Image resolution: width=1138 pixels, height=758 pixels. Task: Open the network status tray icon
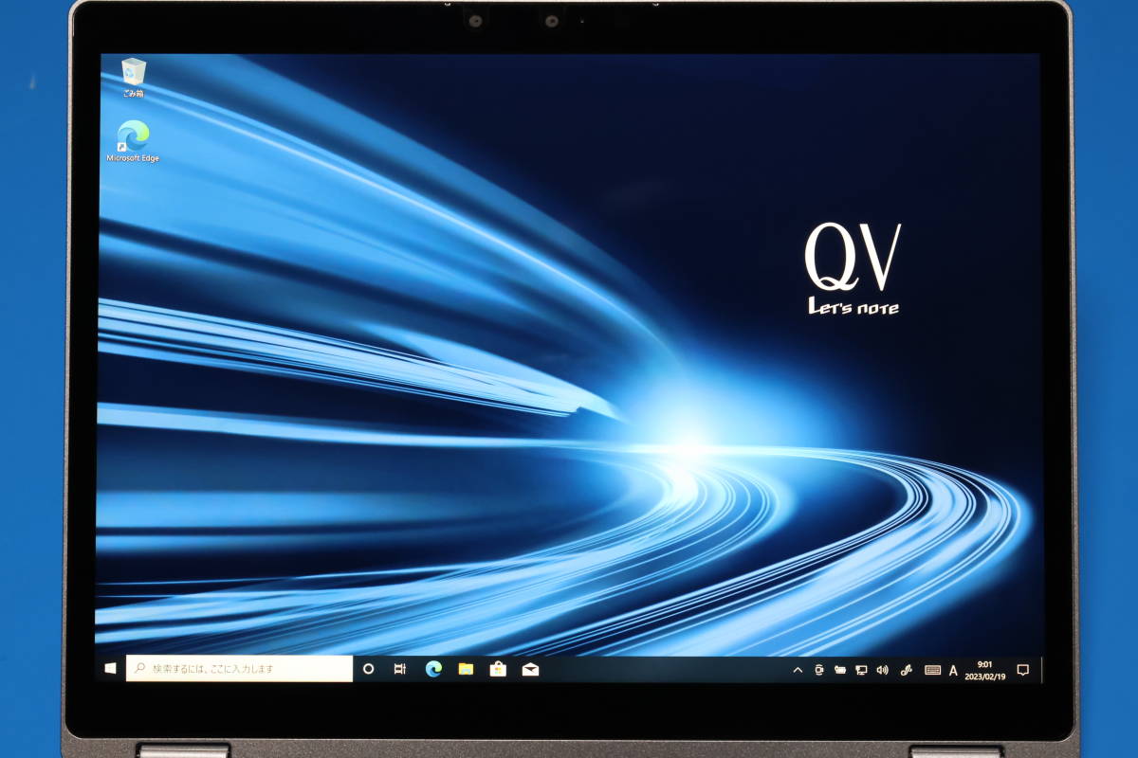[x=861, y=670]
